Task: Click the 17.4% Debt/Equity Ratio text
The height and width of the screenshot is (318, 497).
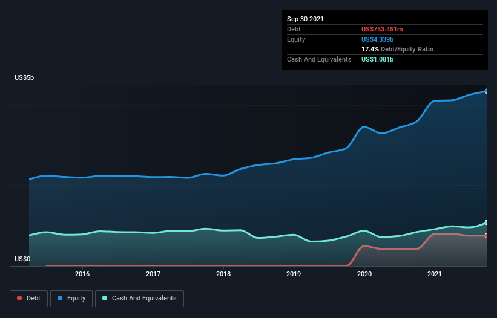Action: 398,49
